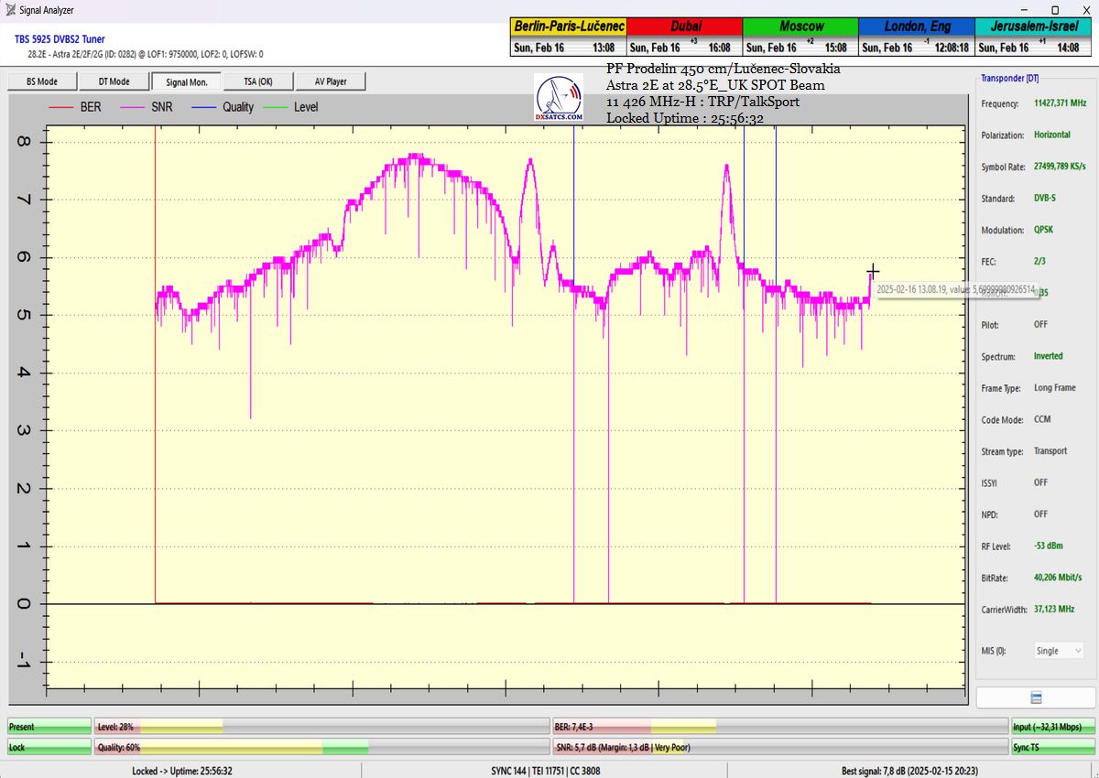Image resolution: width=1099 pixels, height=778 pixels.
Task: Click the green Lock status indicator
Action: 49,747
